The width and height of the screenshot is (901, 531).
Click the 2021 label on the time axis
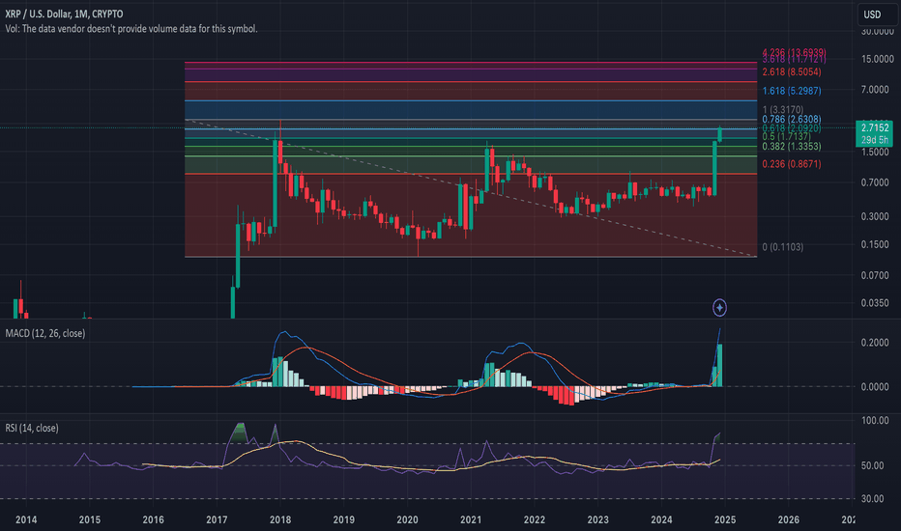[x=471, y=519]
